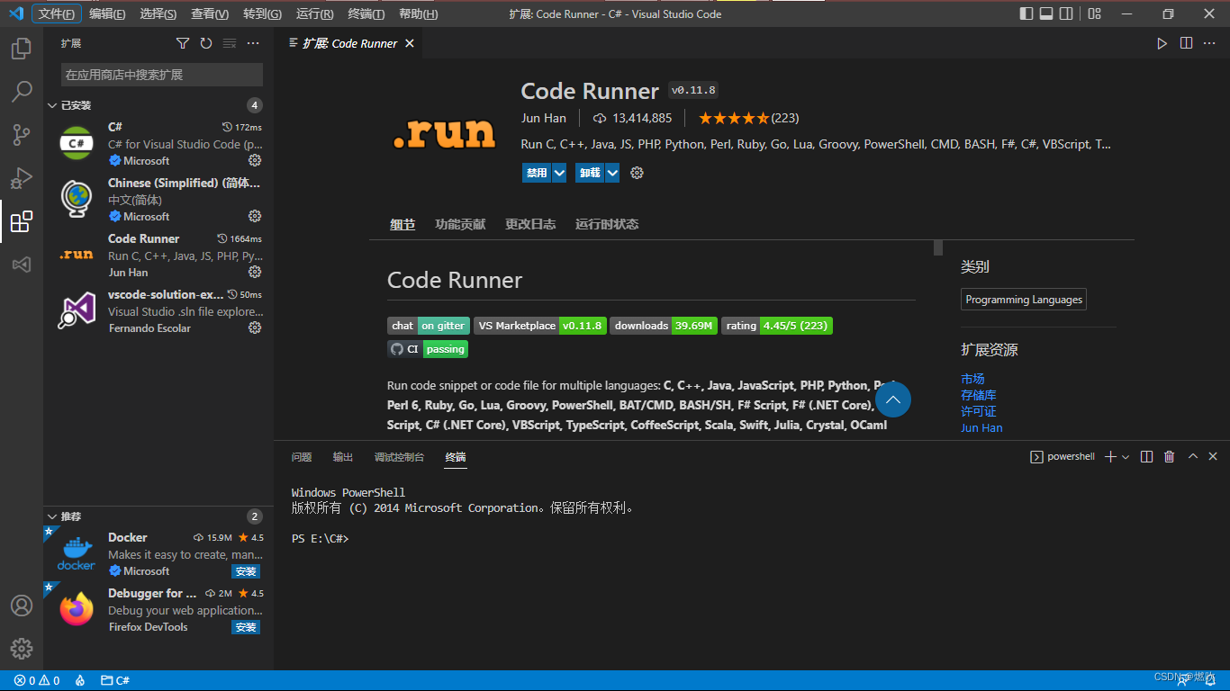Toggle the secondary side bar layout
1230x691 pixels.
pos(1066,13)
